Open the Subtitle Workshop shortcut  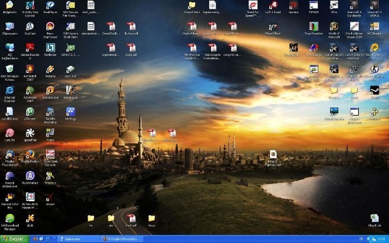click(50, 112)
